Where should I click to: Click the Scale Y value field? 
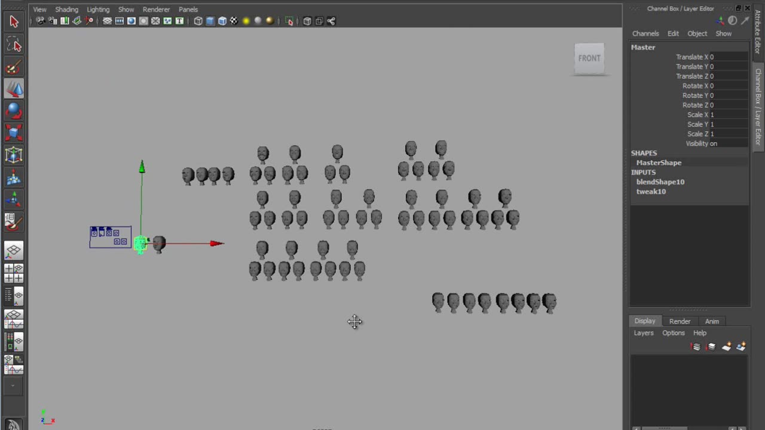729,124
